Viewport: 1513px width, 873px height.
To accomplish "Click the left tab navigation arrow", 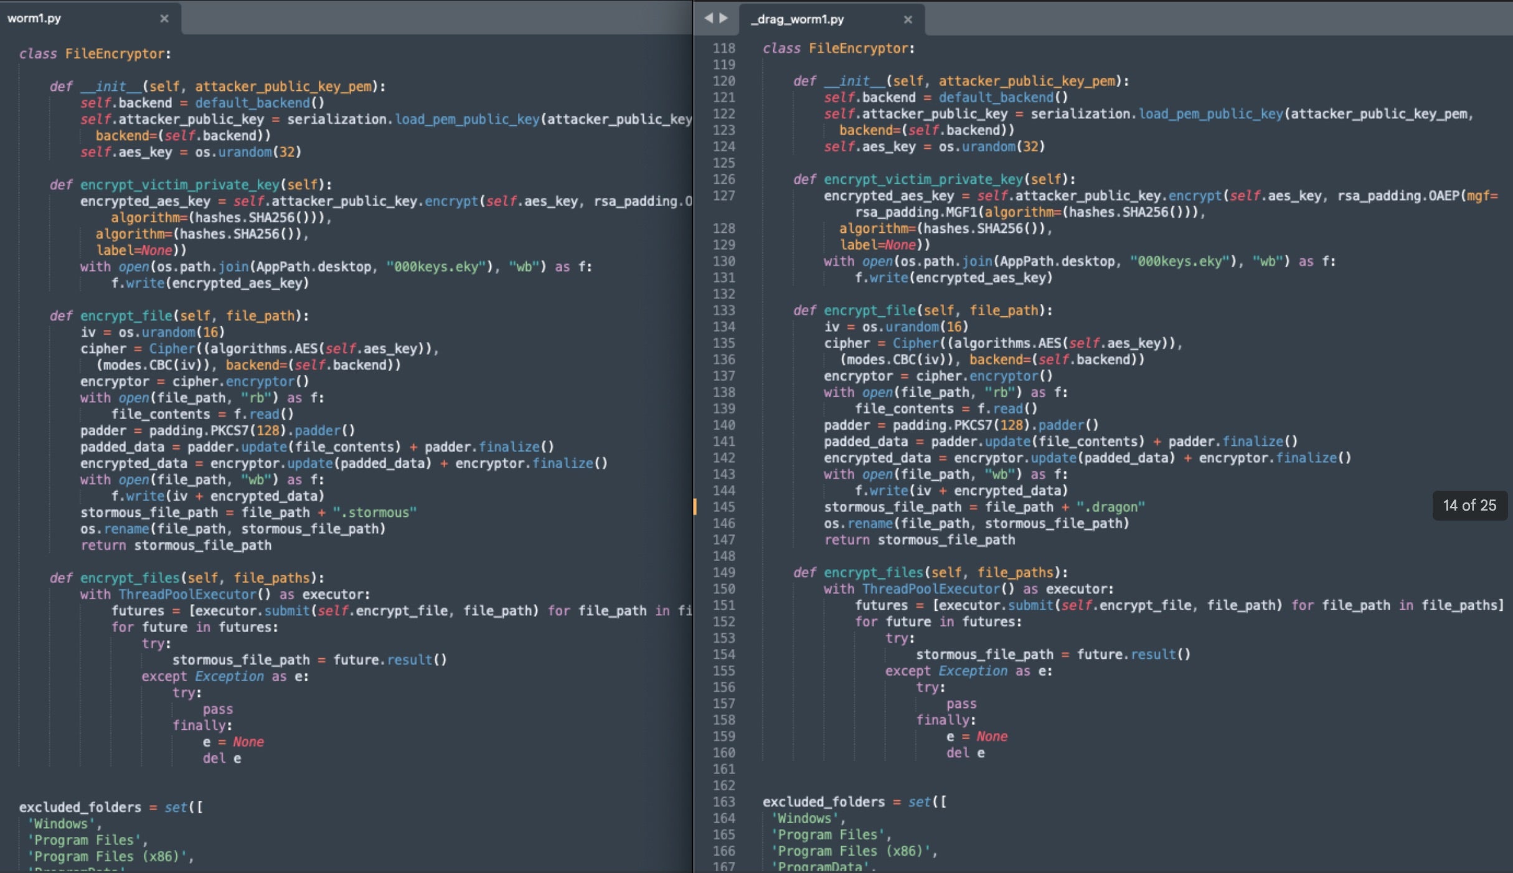I will click(708, 18).
